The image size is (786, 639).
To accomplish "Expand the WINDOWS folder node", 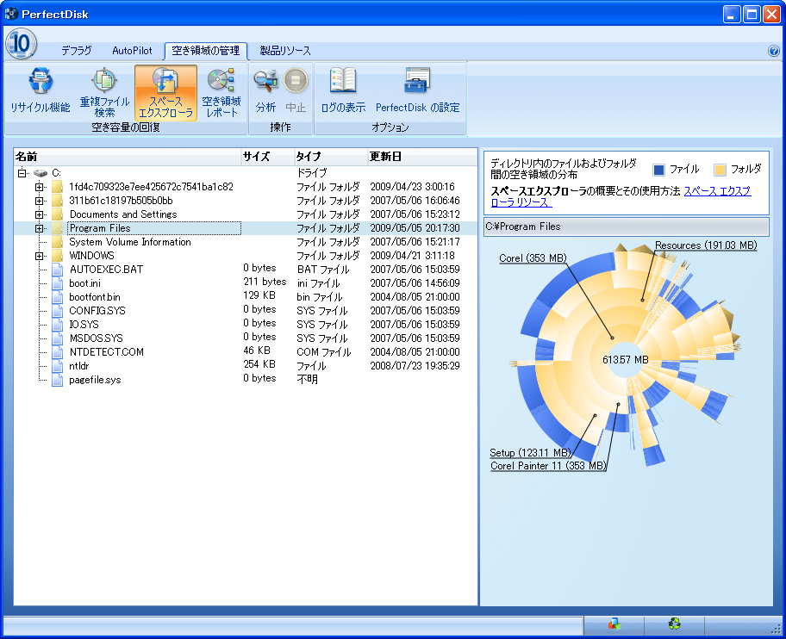I will [39, 256].
